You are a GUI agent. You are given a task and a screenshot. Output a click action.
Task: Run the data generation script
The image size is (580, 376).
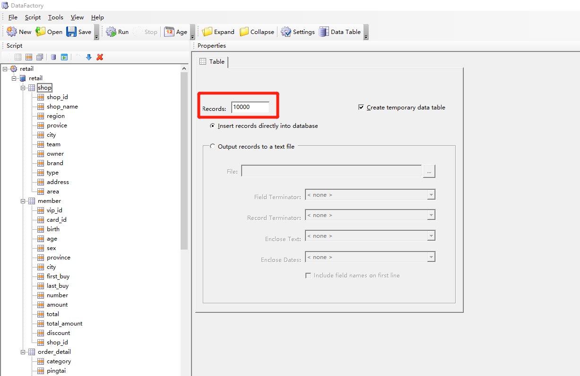117,32
